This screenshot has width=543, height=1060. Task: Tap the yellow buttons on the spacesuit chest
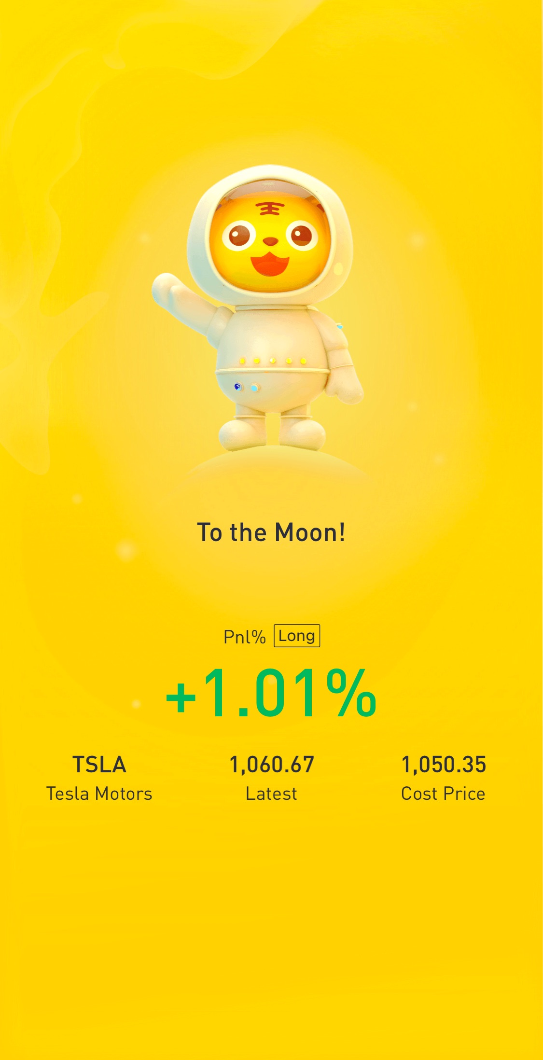273,361
